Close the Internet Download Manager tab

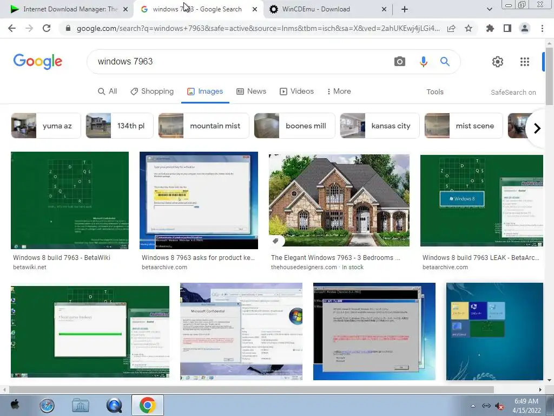coord(126,10)
